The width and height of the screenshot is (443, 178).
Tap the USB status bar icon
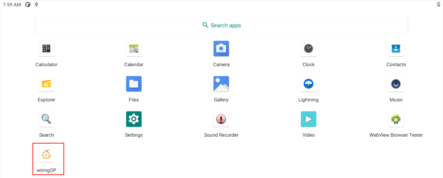(36, 4)
